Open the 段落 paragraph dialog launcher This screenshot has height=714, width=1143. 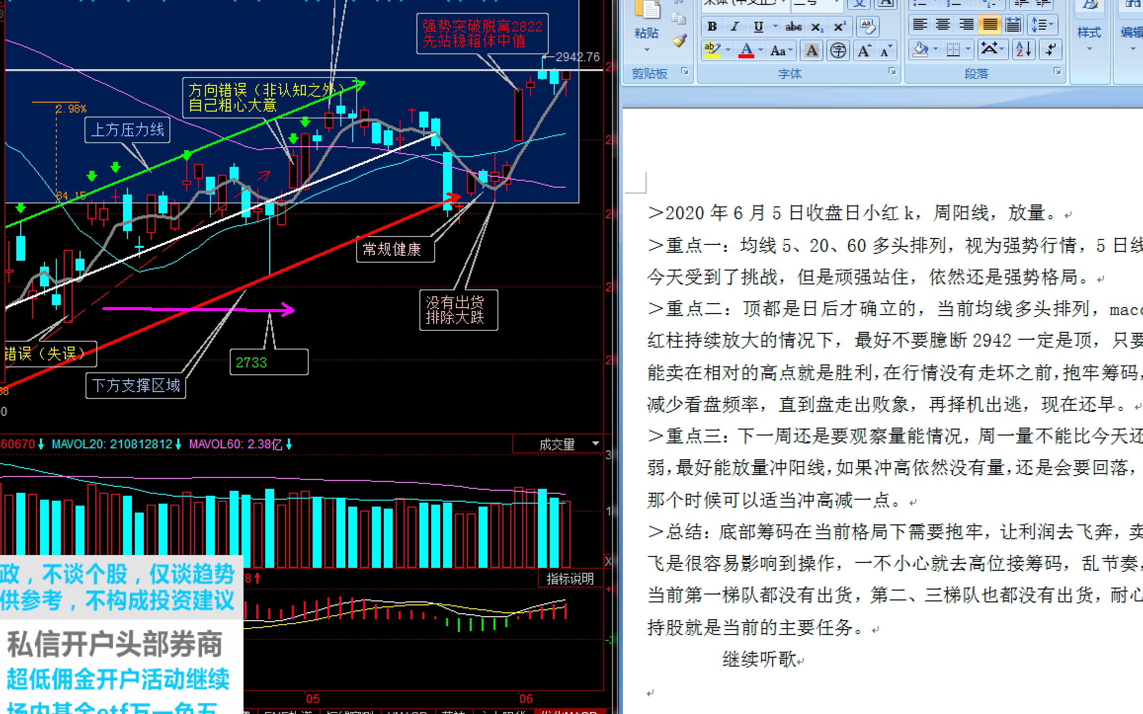1057,72
